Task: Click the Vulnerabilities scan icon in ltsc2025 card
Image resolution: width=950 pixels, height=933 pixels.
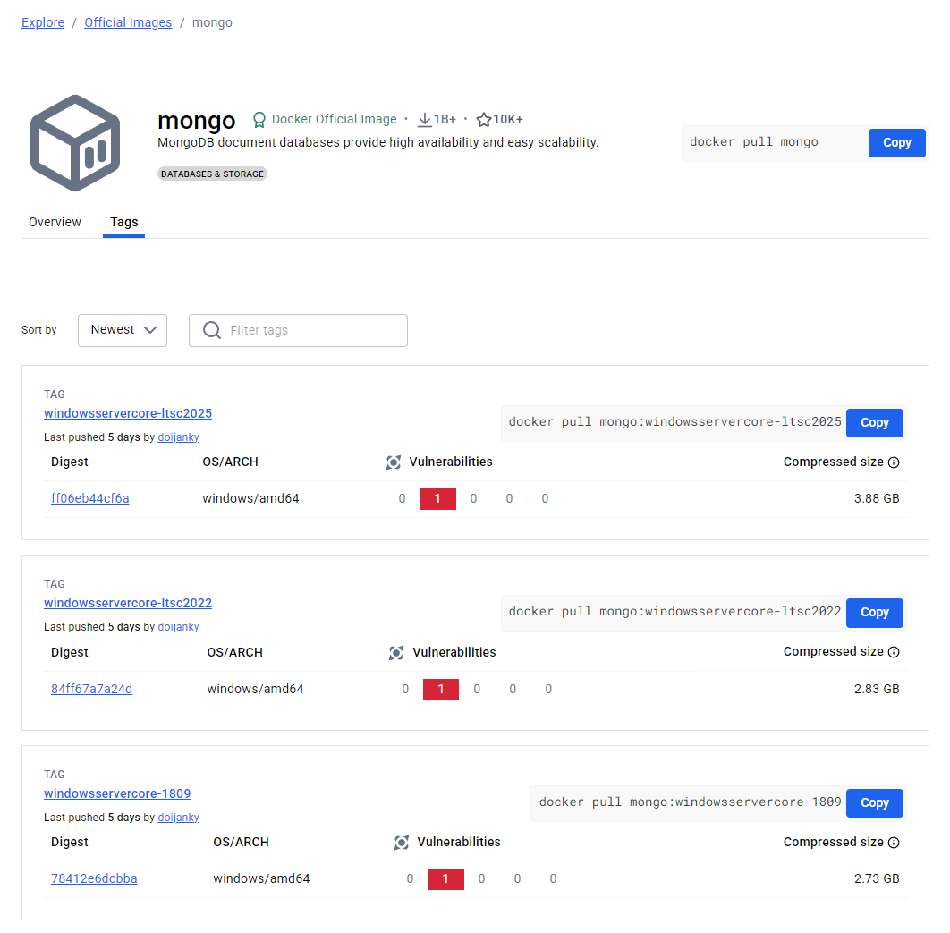Action: tap(393, 462)
